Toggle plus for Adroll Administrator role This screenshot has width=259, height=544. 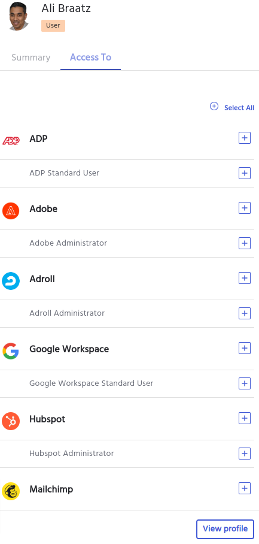pos(245,313)
